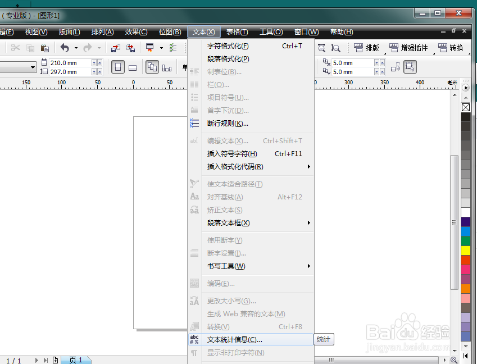
Task: Open the Undo history dropdown arrow
Action: click(x=75, y=48)
